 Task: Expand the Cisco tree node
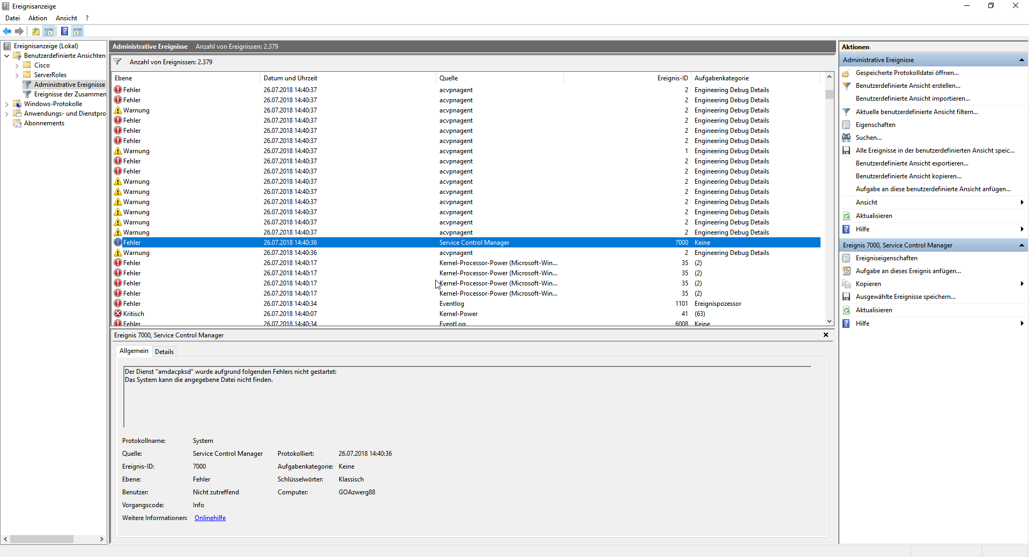pos(17,65)
